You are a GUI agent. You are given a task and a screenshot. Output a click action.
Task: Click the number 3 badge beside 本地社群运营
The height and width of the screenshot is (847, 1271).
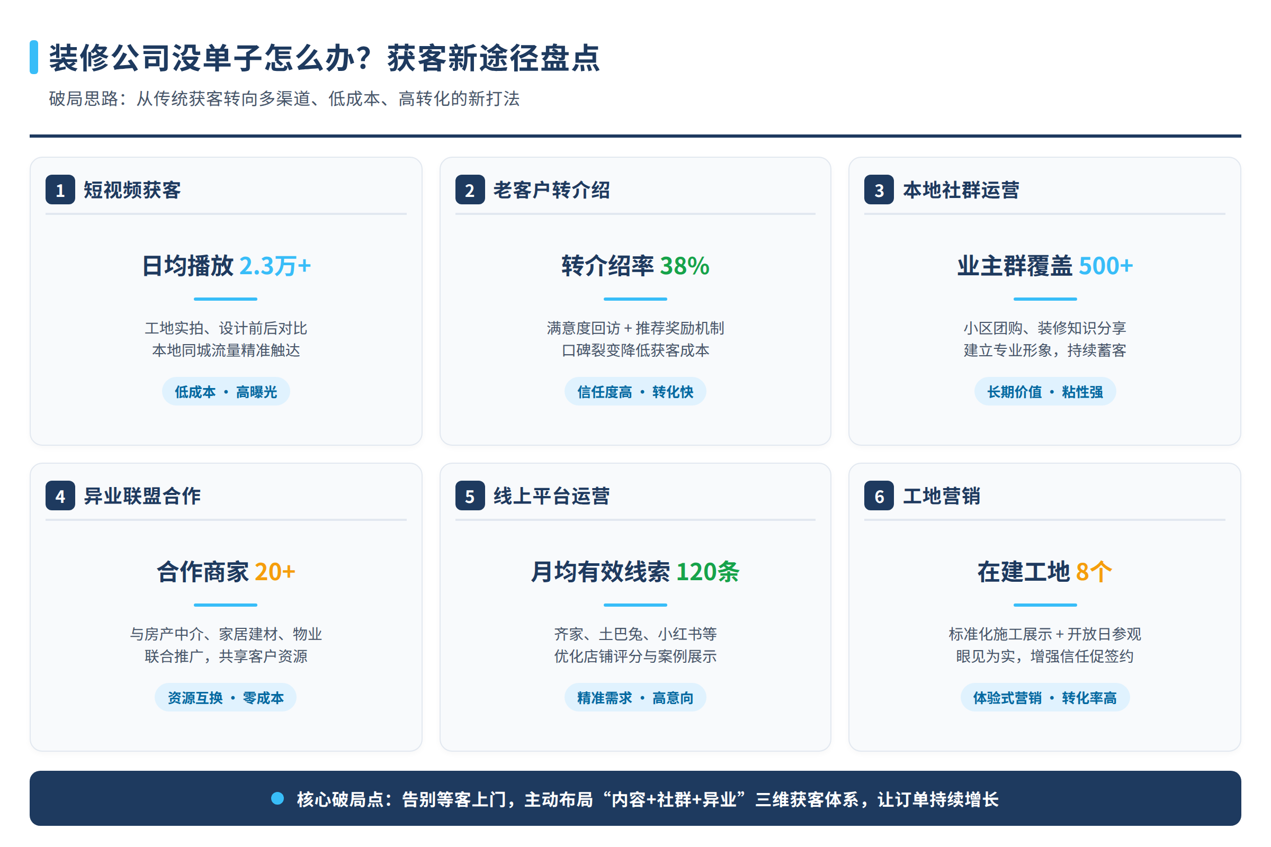coord(879,190)
